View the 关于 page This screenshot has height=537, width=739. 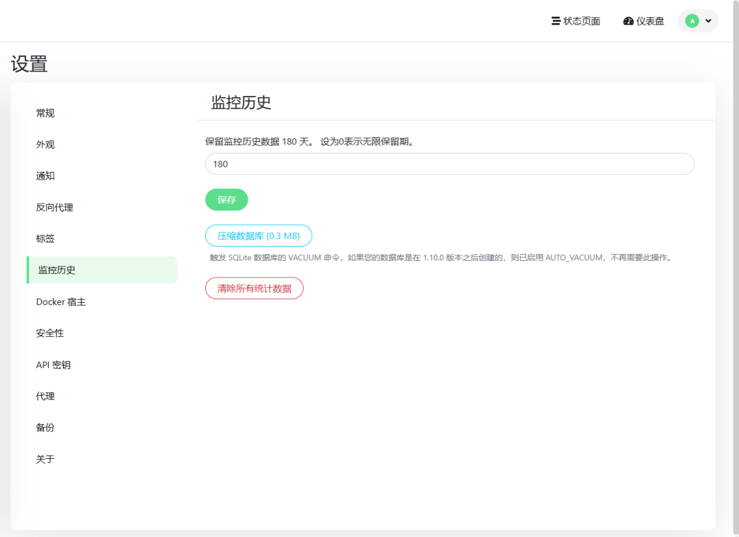point(44,459)
